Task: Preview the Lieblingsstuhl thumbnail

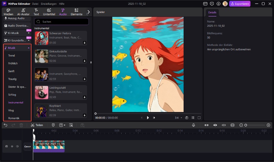Action: click(x=41, y=92)
